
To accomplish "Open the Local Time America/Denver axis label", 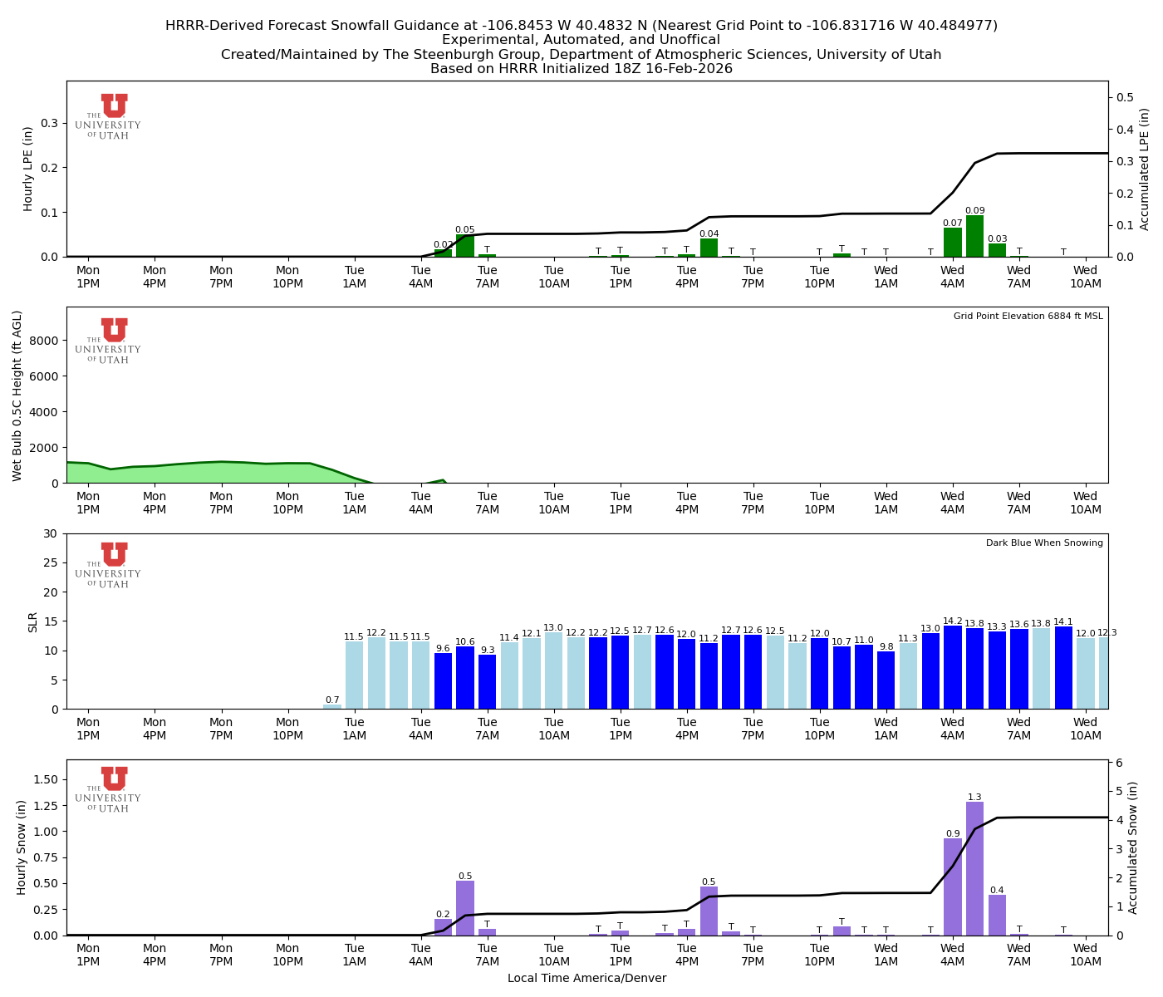I will [x=587, y=978].
